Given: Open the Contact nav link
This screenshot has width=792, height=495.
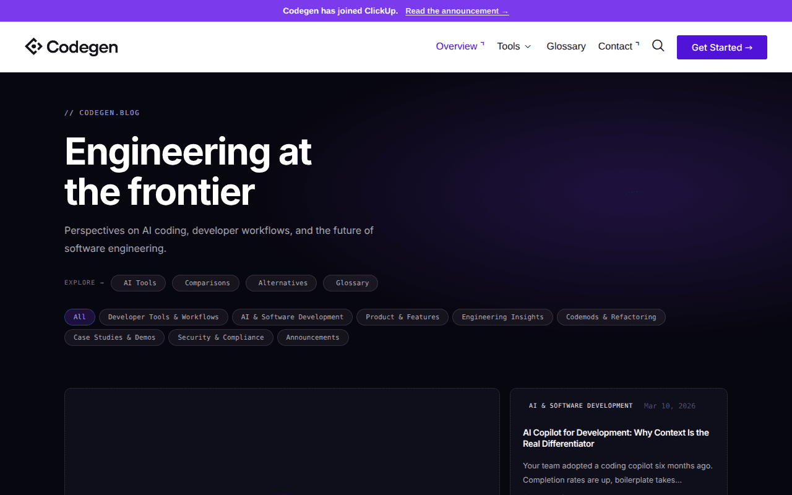Looking at the screenshot, I should pyautogui.click(x=615, y=46).
